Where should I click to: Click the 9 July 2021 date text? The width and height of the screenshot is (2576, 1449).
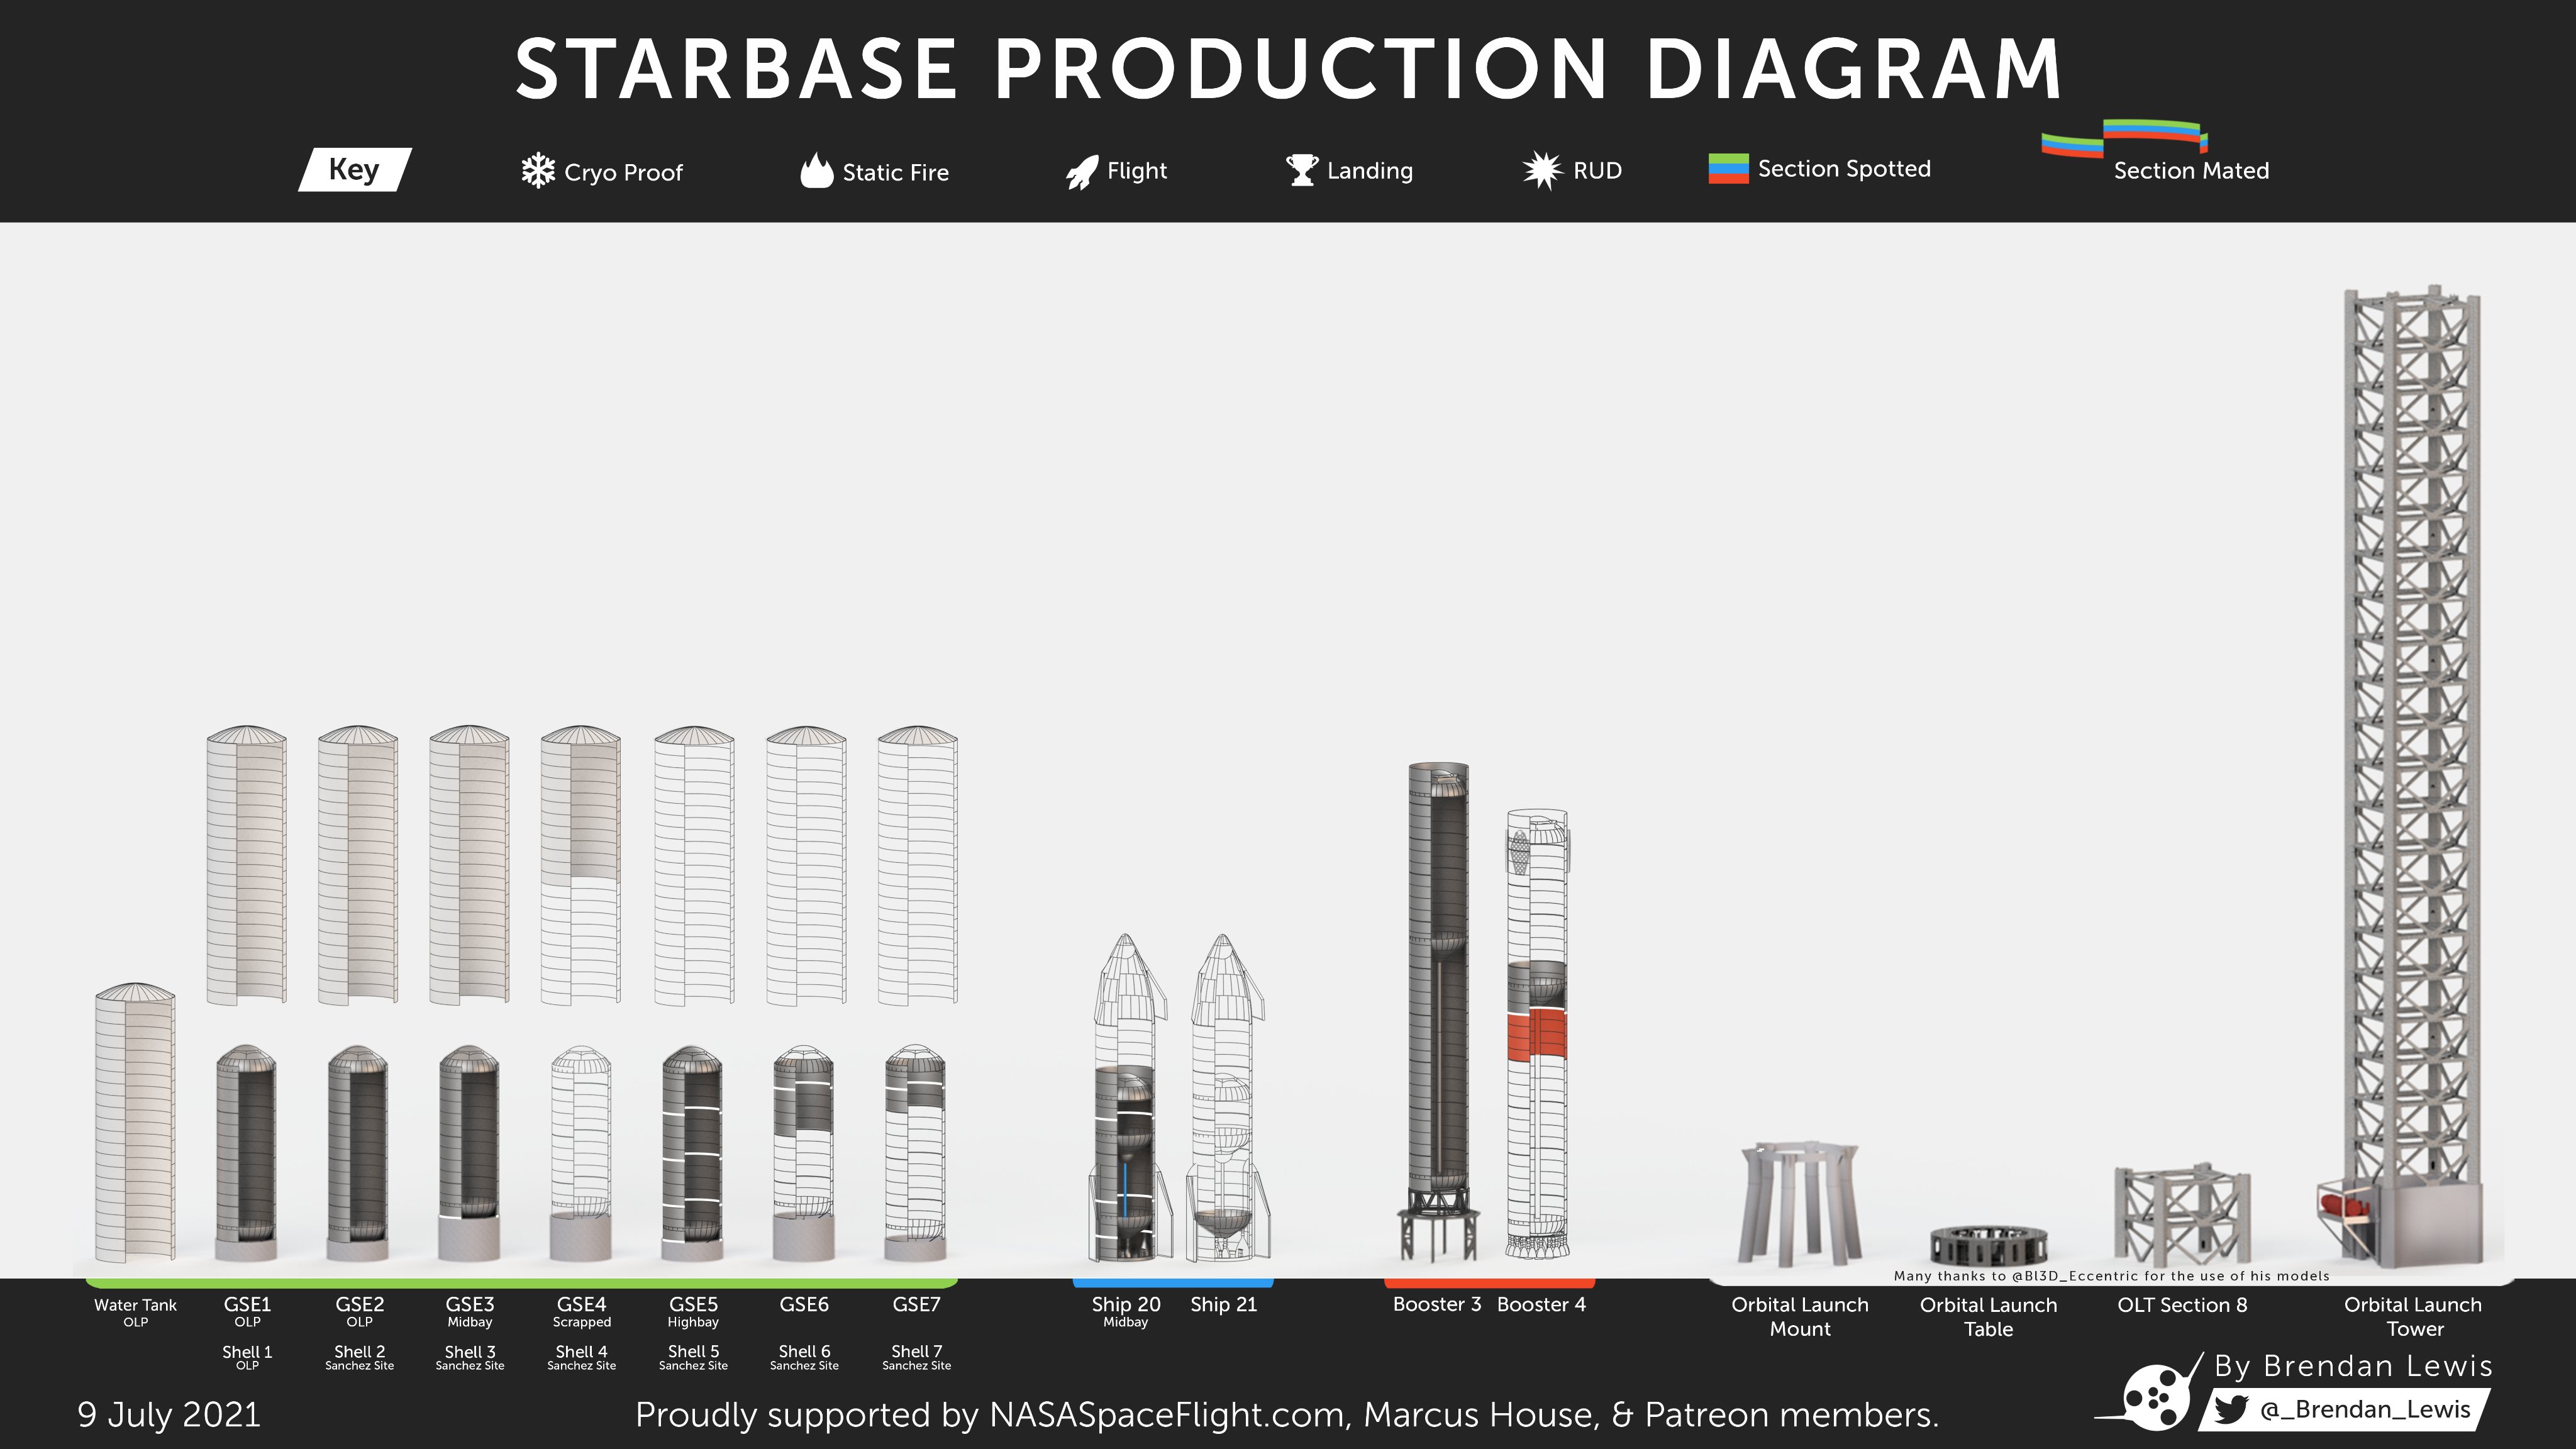[169, 1414]
